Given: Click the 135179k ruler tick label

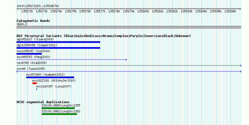Looking at the screenshot, I should [x=129, y=11].
